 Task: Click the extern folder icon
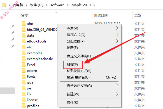coord(24,70)
